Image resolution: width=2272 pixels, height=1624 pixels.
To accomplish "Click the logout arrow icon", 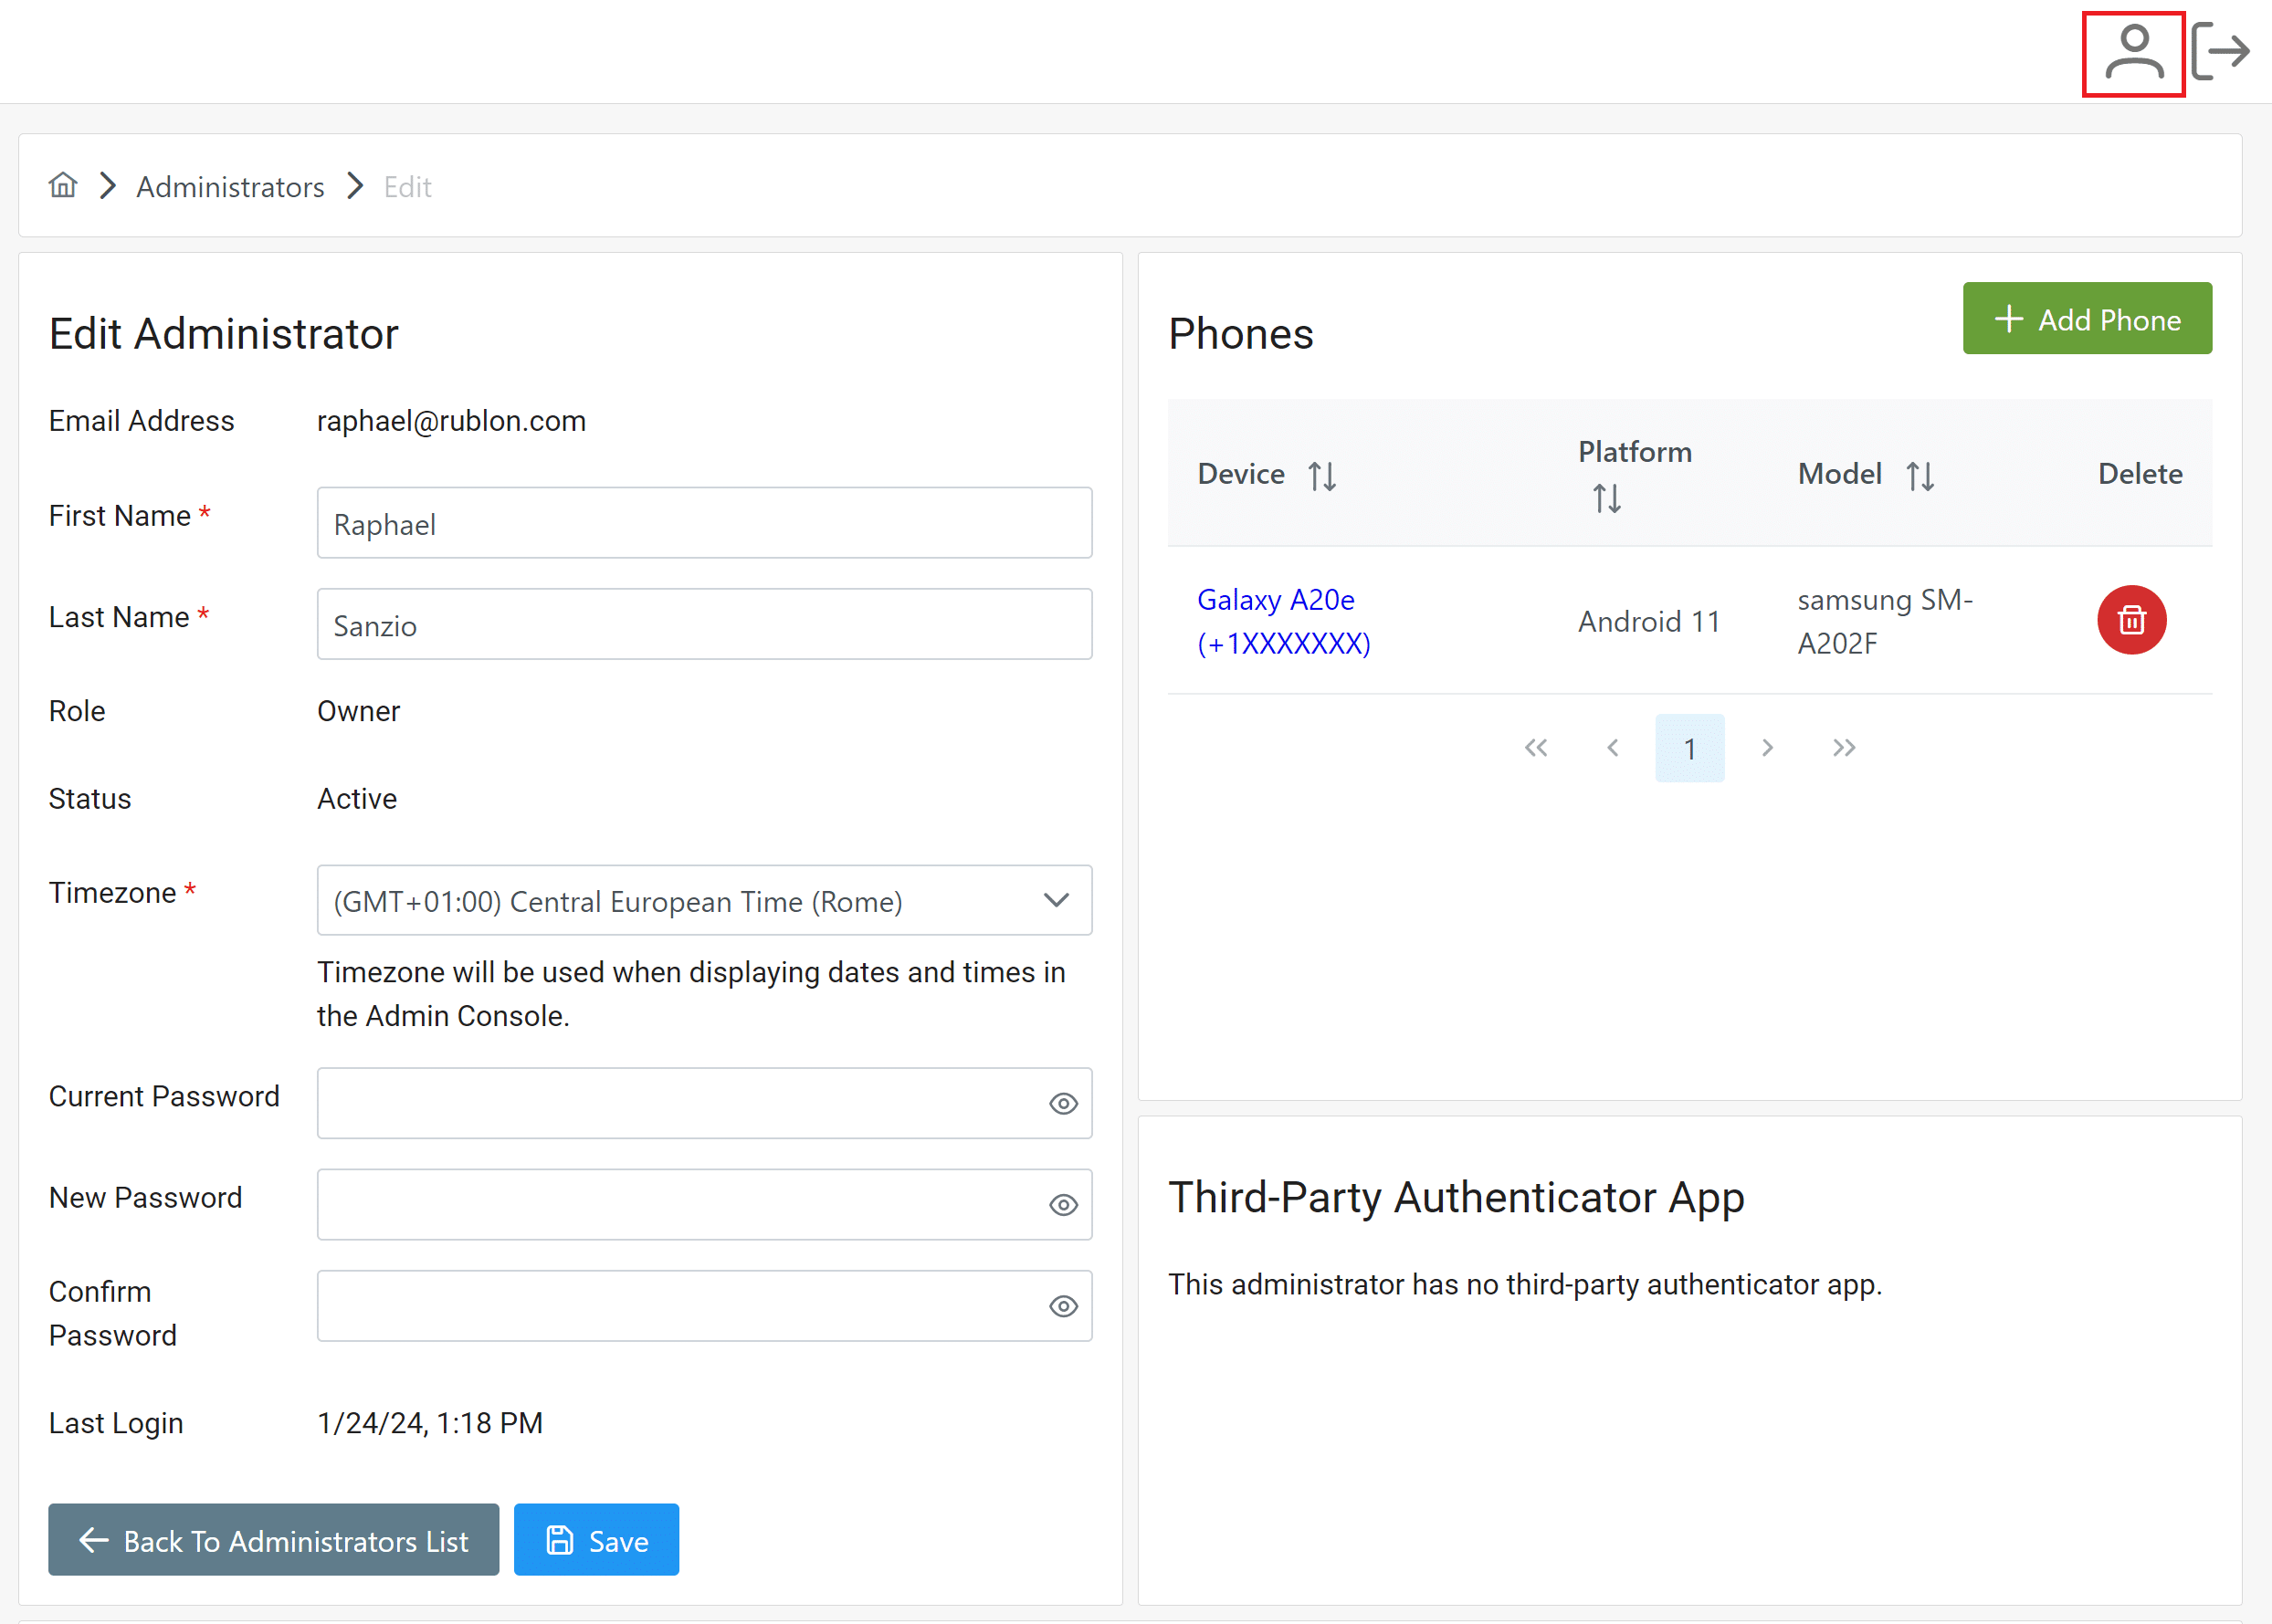I will point(2220,52).
